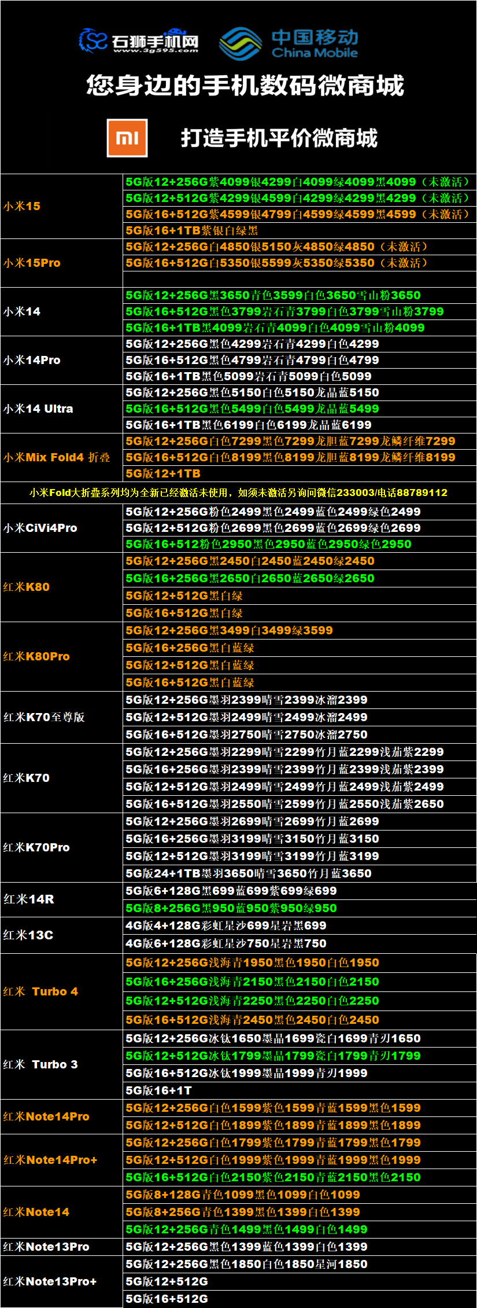Click the row 5G版12+512G白色1899紫色1899
477x1308 pixels.
click(299, 1125)
